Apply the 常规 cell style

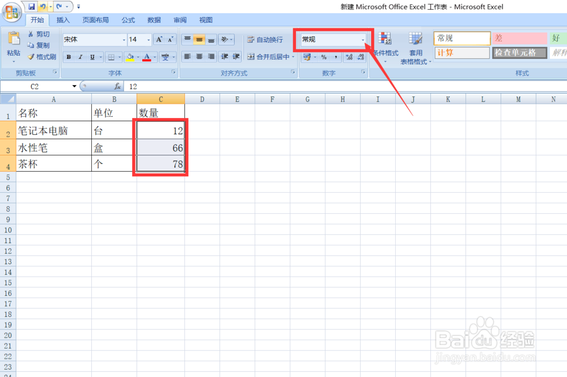[462, 39]
